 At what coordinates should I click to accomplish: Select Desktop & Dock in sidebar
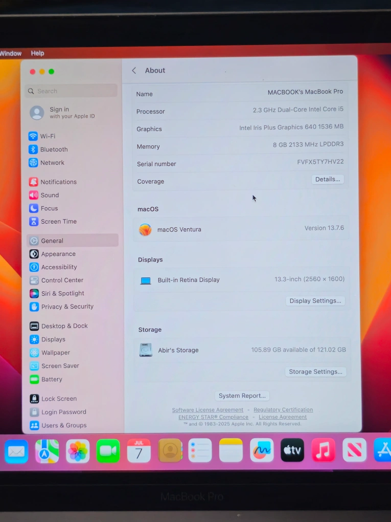click(59, 326)
